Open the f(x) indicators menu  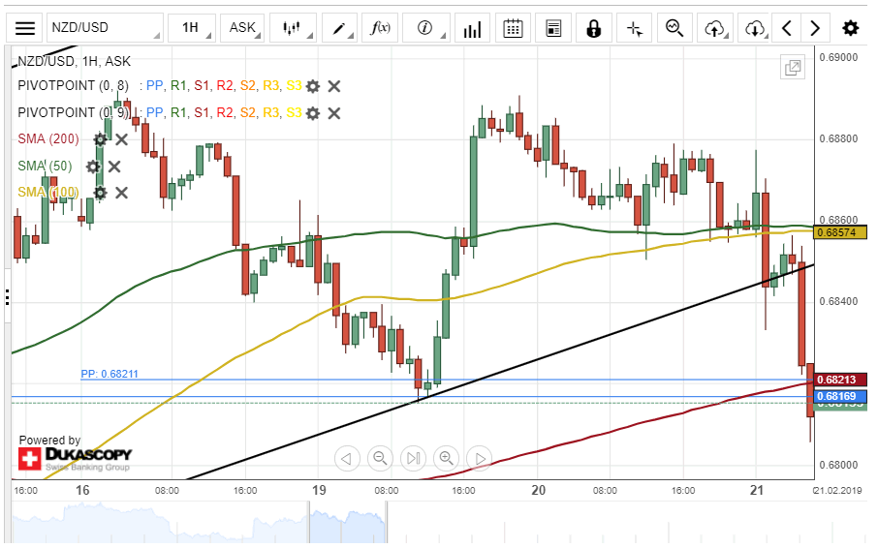(x=380, y=27)
